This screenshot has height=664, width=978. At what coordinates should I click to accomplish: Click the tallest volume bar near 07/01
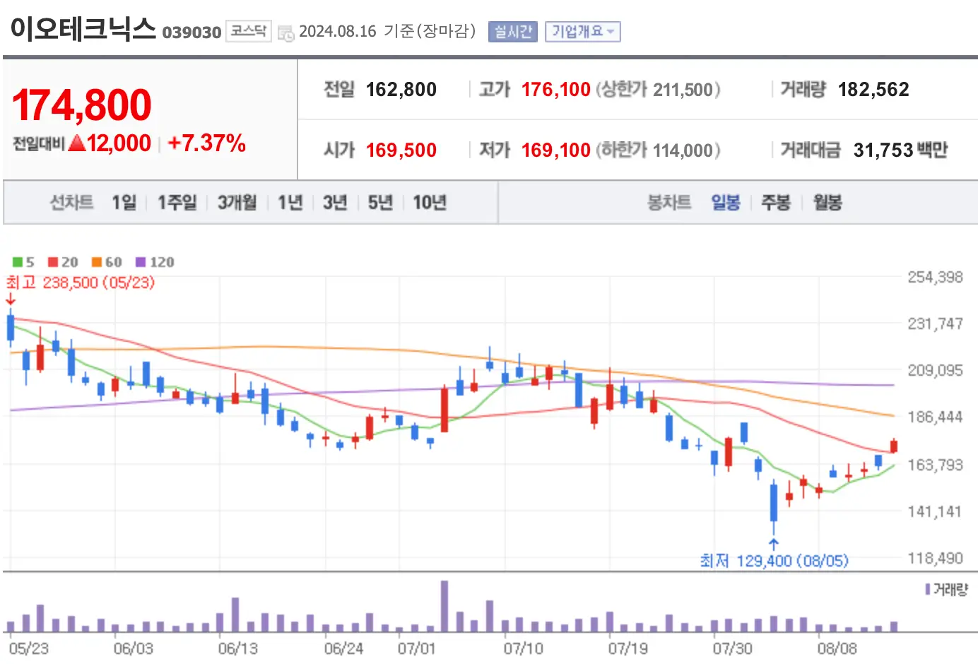(444, 606)
